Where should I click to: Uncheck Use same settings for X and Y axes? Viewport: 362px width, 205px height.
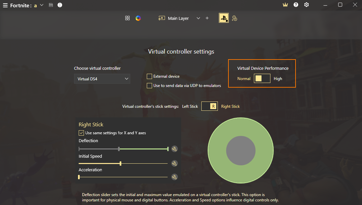click(x=81, y=133)
